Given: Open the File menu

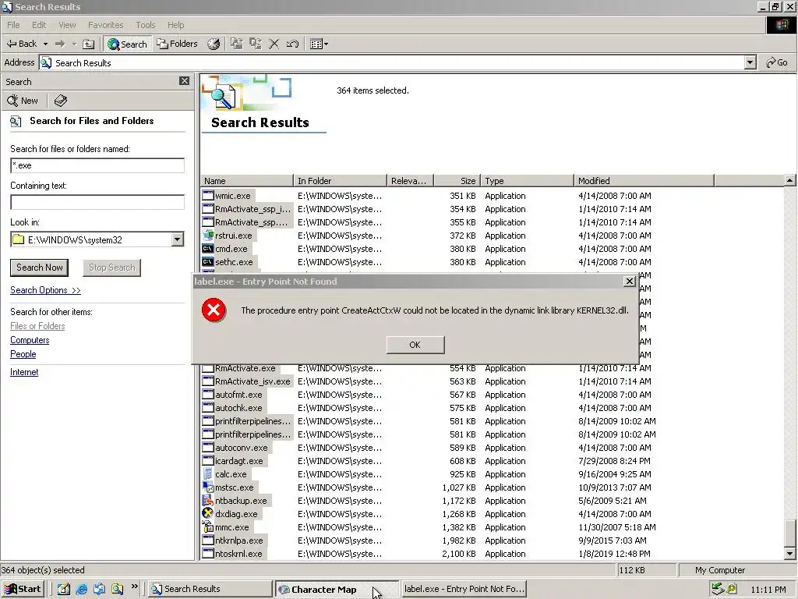Looking at the screenshot, I should click(x=13, y=25).
